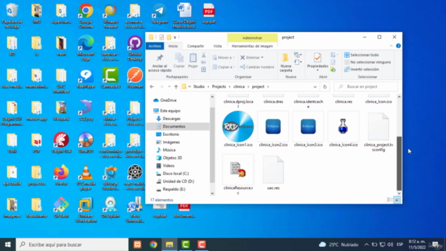Click the taskbar search box

(72, 245)
